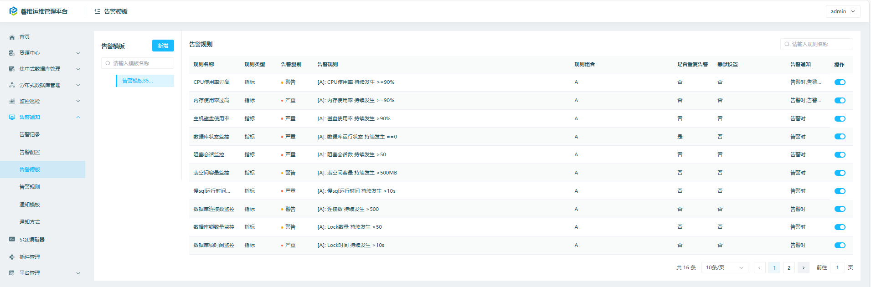
Task: Toggle the 阻塞会话监控 rule switch
Action: (840, 155)
